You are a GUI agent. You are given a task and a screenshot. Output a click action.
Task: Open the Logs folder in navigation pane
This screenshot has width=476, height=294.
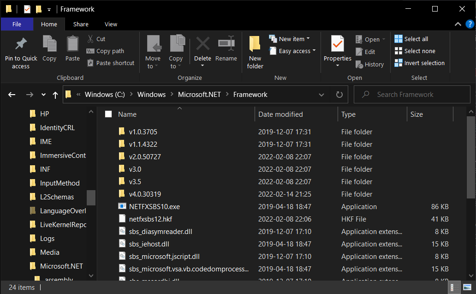[x=48, y=239]
